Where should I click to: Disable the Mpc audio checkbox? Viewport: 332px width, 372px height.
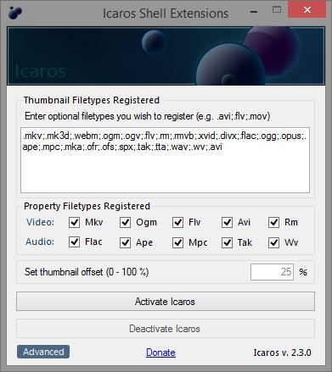177,242
